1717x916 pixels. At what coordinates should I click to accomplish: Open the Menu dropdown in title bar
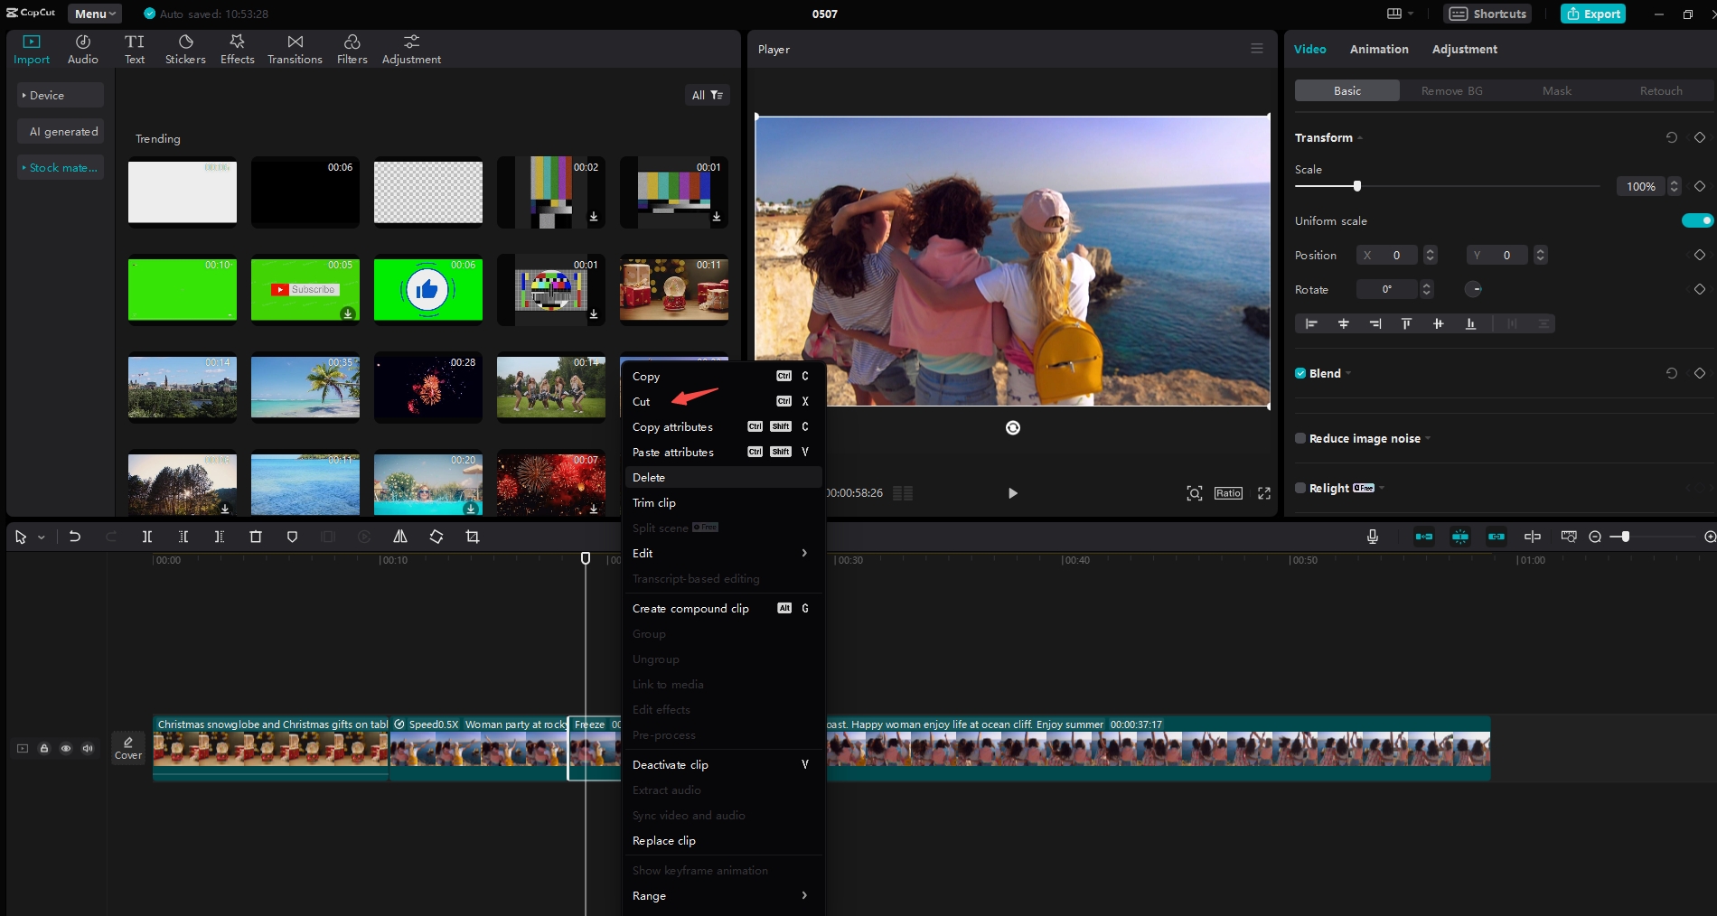pyautogui.click(x=95, y=14)
